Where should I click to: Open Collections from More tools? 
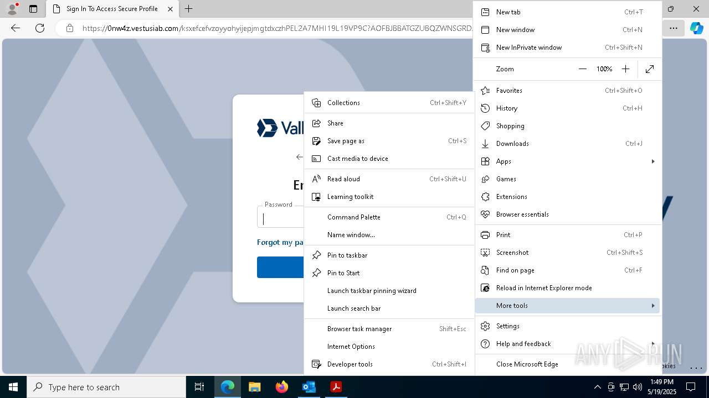tap(389, 103)
